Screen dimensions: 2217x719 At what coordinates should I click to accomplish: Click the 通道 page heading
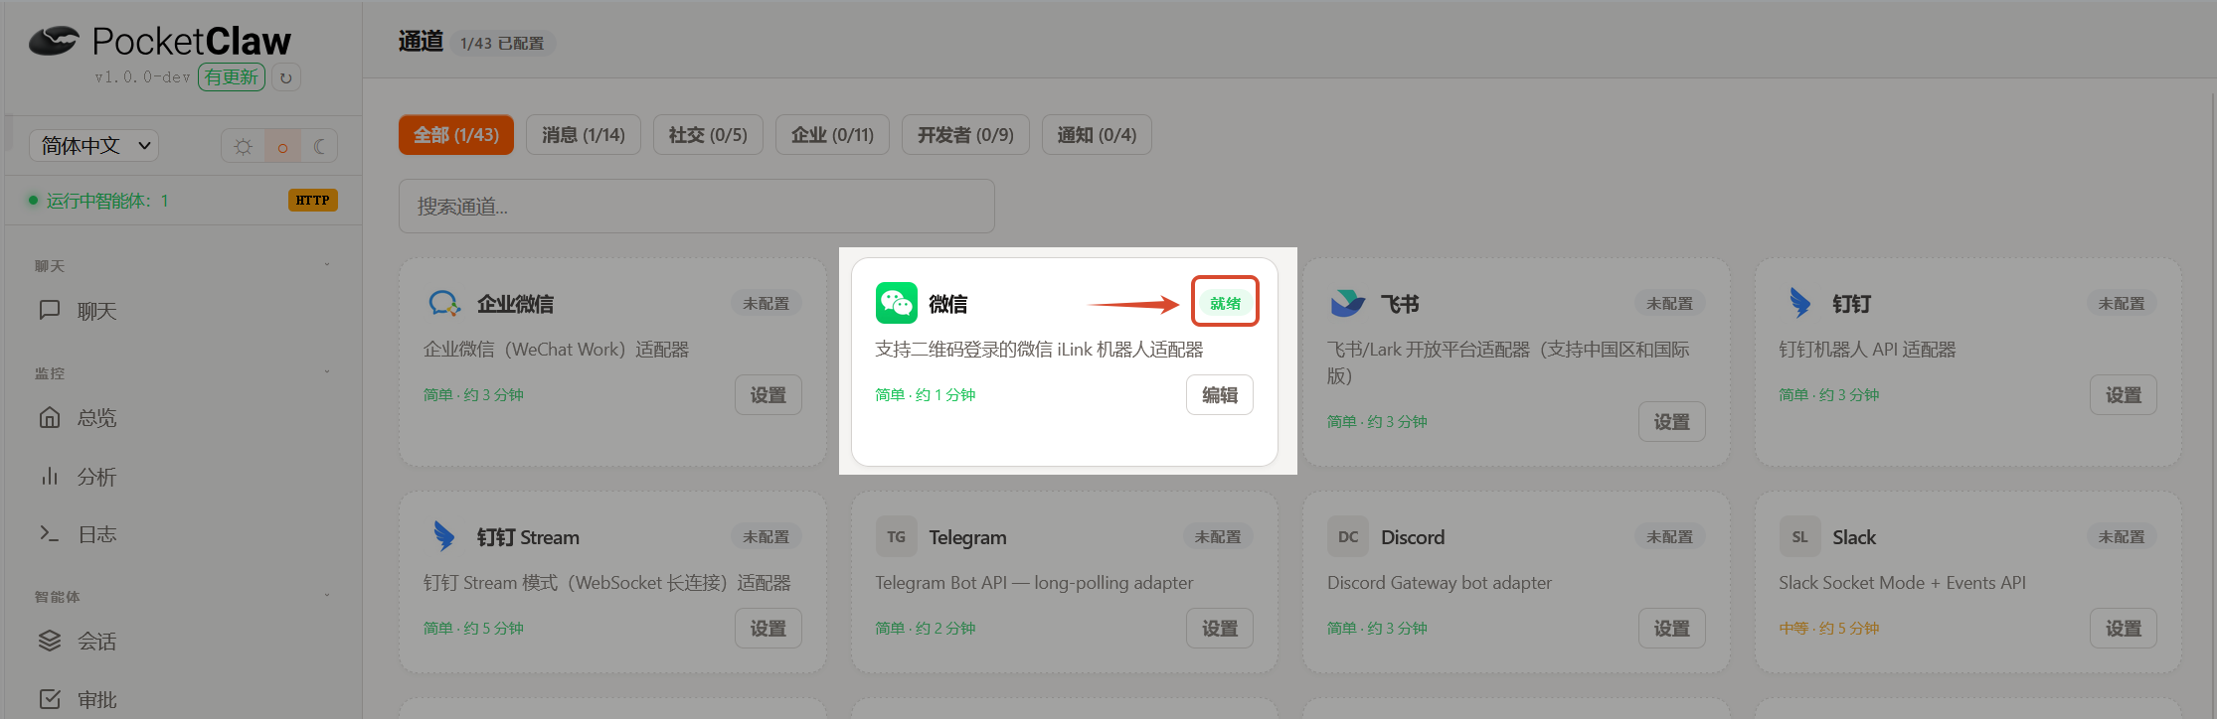[x=421, y=42]
